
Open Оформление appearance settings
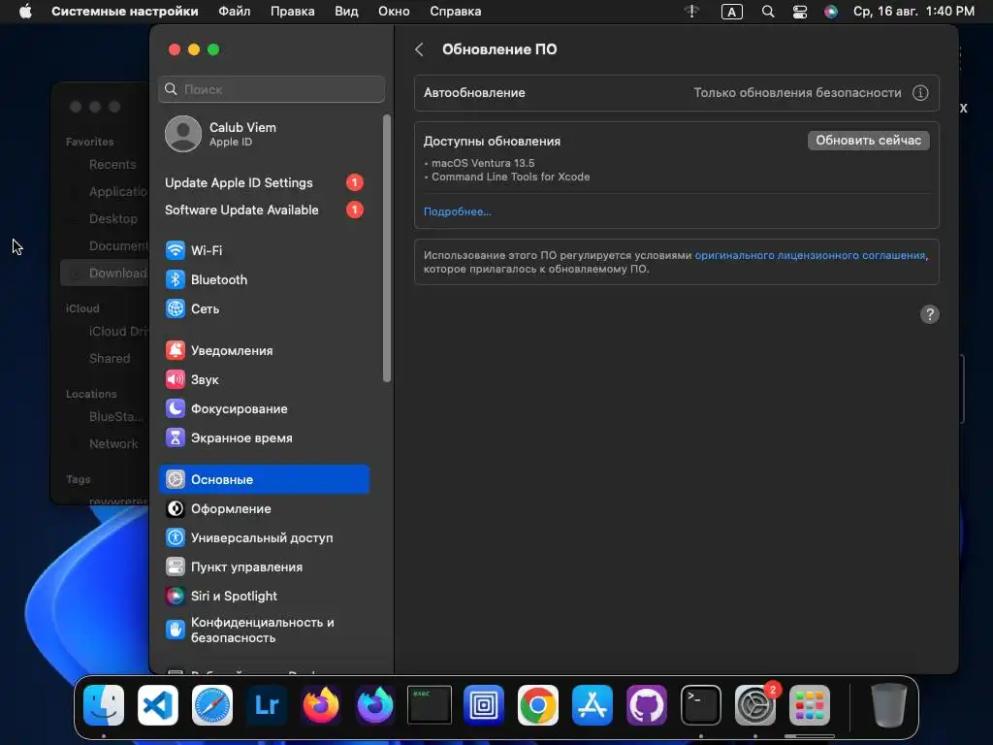point(264,508)
